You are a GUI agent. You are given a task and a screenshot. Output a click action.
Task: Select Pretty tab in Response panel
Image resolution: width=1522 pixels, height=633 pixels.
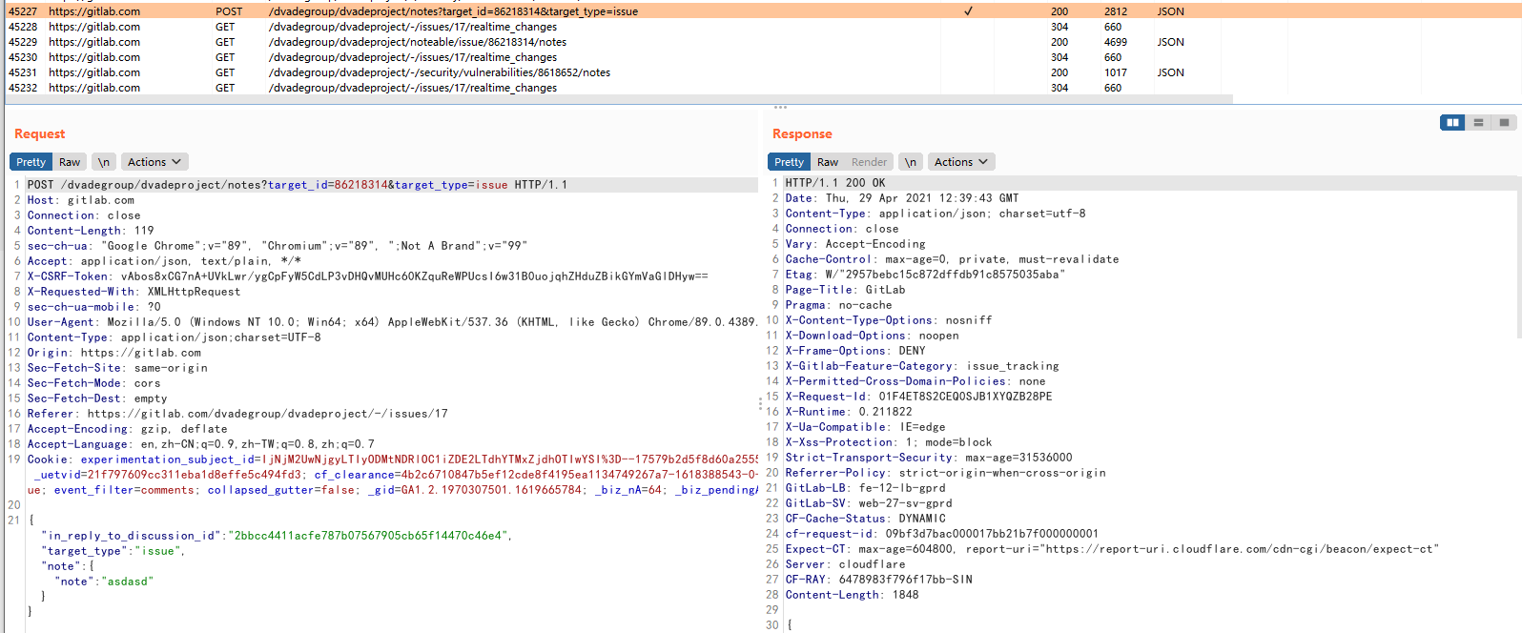[789, 162]
